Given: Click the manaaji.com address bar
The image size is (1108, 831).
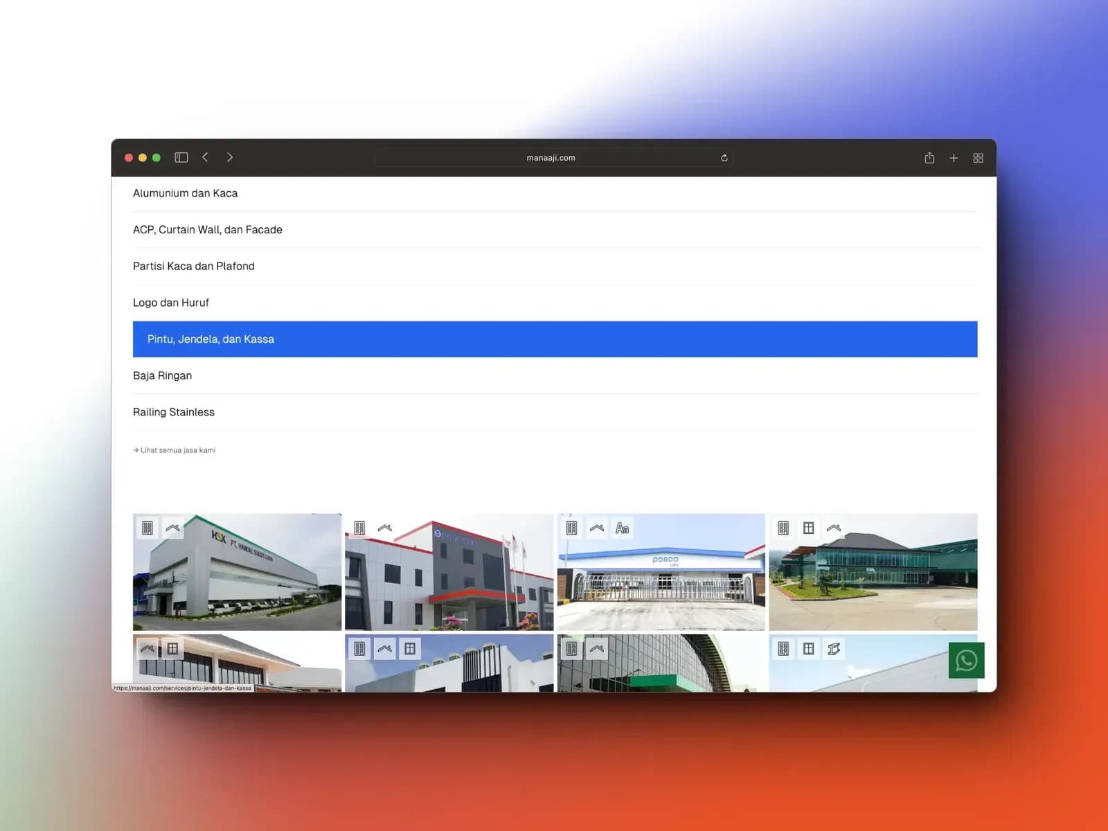Looking at the screenshot, I should tap(551, 158).
